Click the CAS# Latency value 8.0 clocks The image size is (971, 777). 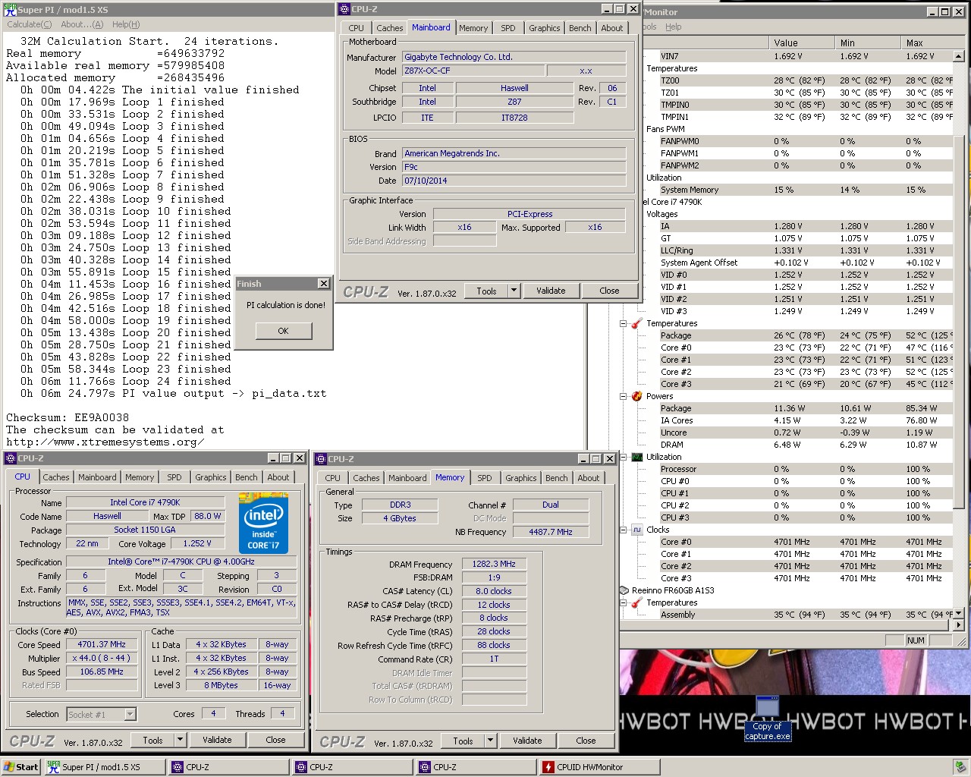(x=494, y=591)
